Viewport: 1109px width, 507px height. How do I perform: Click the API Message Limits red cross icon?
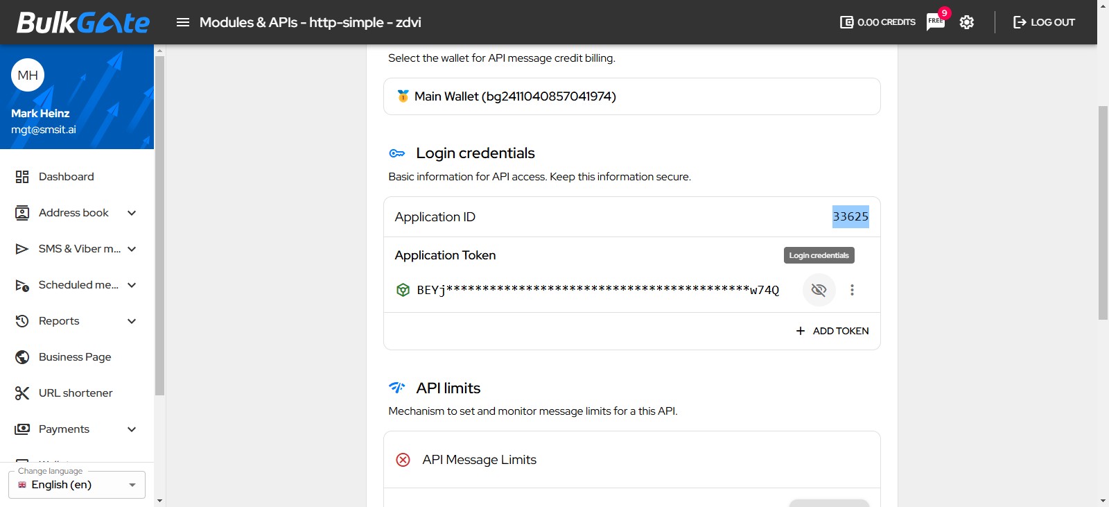(403, 460)
